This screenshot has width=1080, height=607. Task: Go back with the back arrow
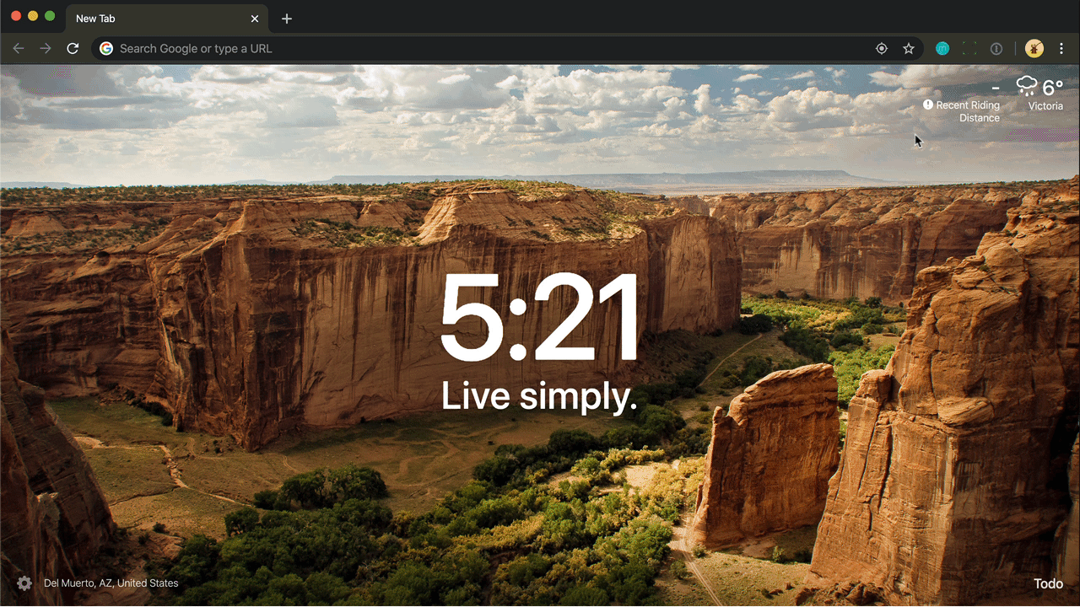click(x=19, y=49)
